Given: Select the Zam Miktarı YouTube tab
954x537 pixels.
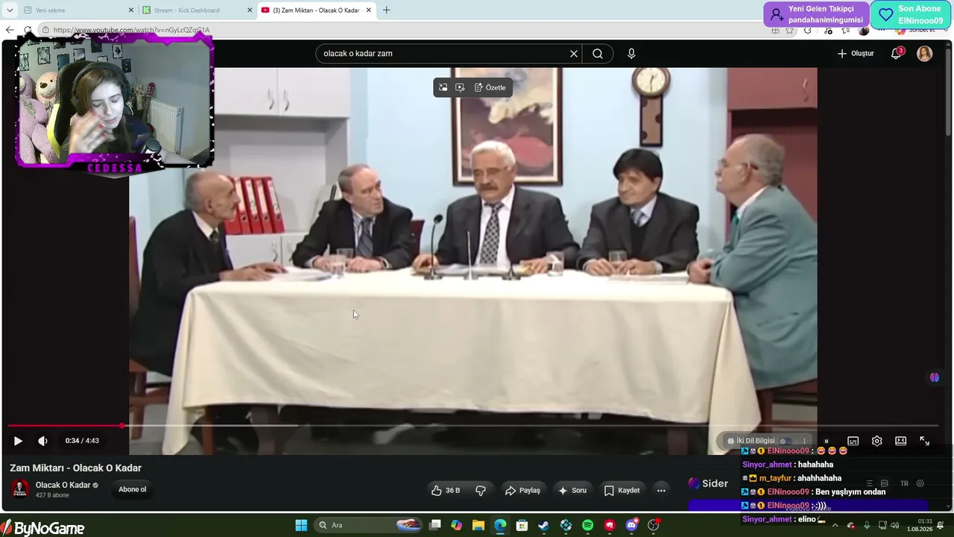Looking at the screenshot, I should [316, 10].
